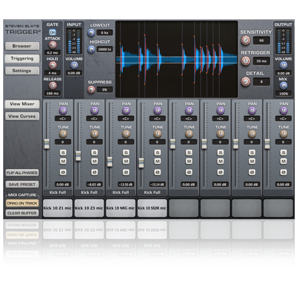Viewport: 298px width, 297px height.
Task: Solo the first Kick Full channel
Action: point(63,152)
